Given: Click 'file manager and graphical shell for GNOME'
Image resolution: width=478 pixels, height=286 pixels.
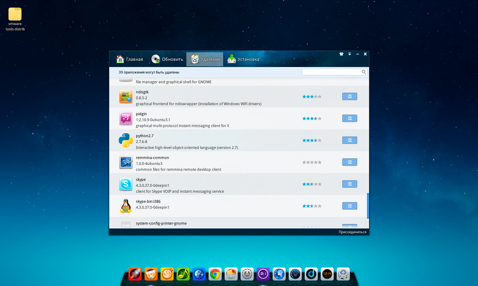Looking at the screenshot, I should click(174, 82).
